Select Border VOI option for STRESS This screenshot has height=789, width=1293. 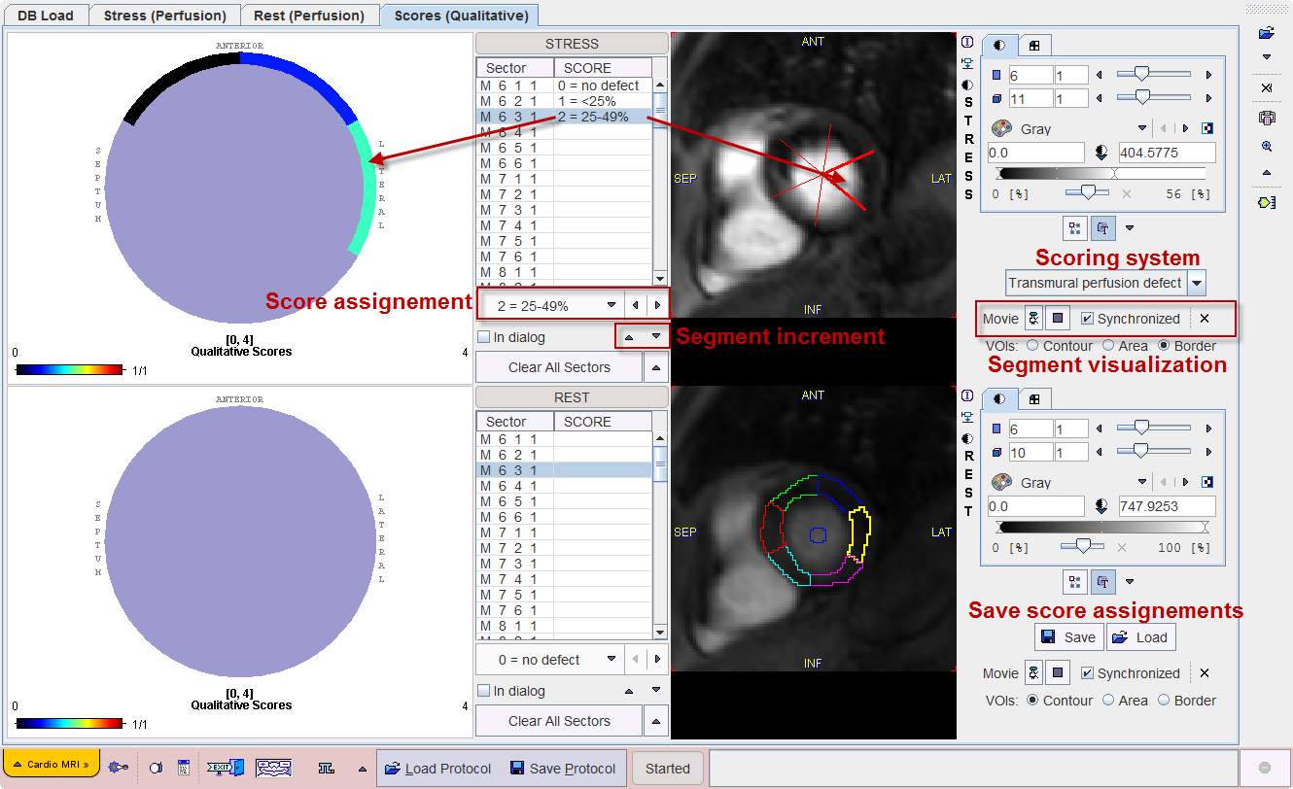pos(1164,346)
